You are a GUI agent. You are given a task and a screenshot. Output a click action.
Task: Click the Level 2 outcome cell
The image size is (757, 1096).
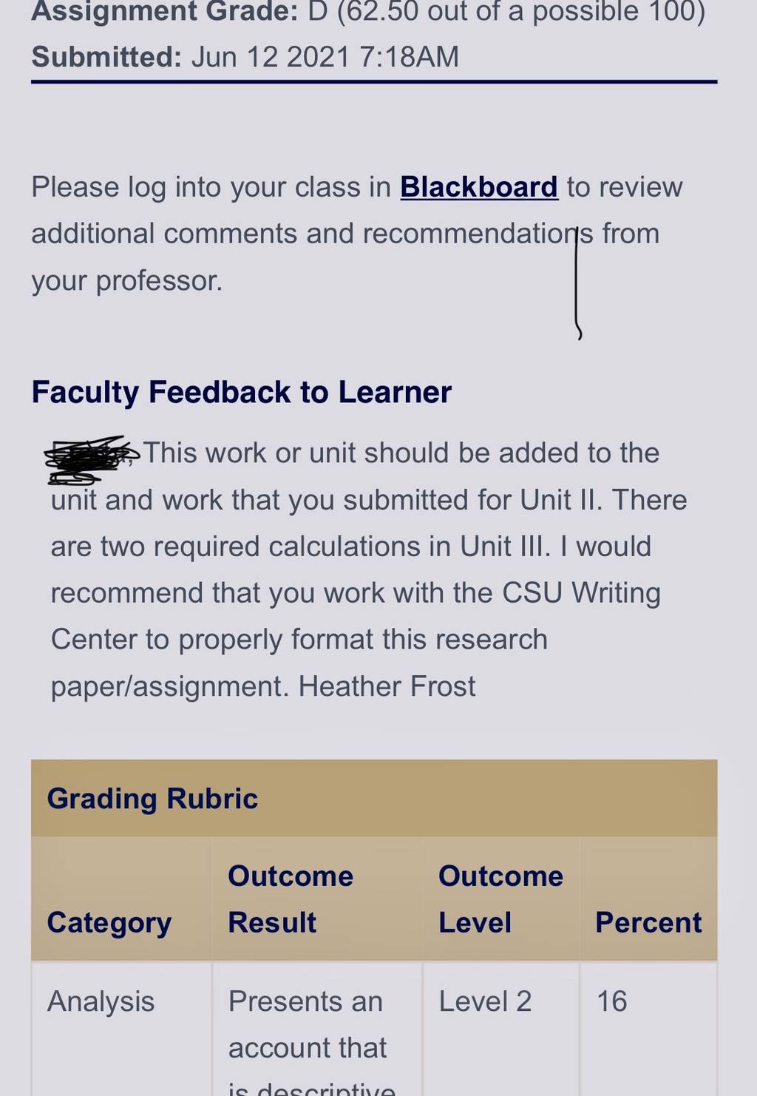click(x=485, y=1001)
